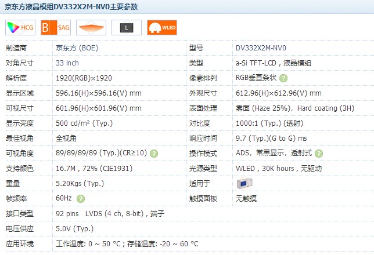Screen dimensions: 374x255
Task: Click the weight value 5.20Kgs (Typ.)
Action: (x=80, y=184)
